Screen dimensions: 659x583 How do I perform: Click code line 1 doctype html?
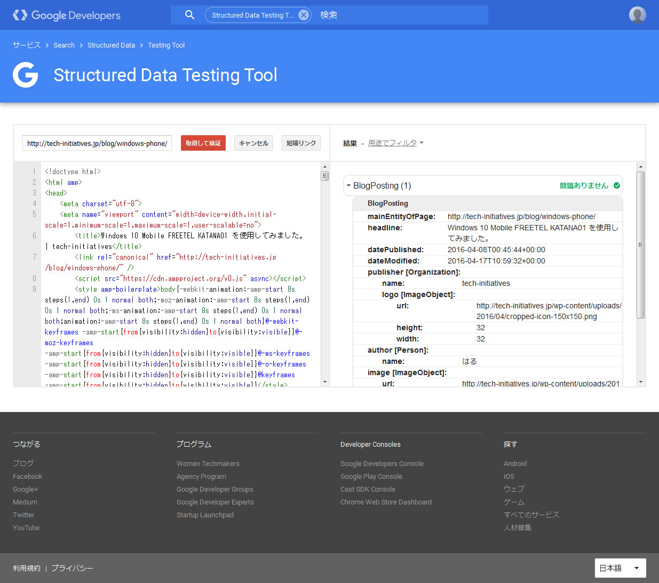(x=73, y=172)
